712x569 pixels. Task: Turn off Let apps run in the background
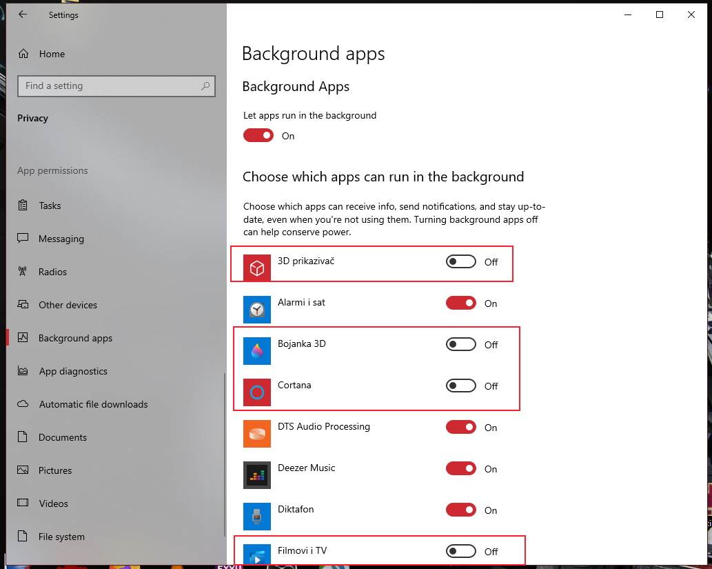tap(258, 135)
